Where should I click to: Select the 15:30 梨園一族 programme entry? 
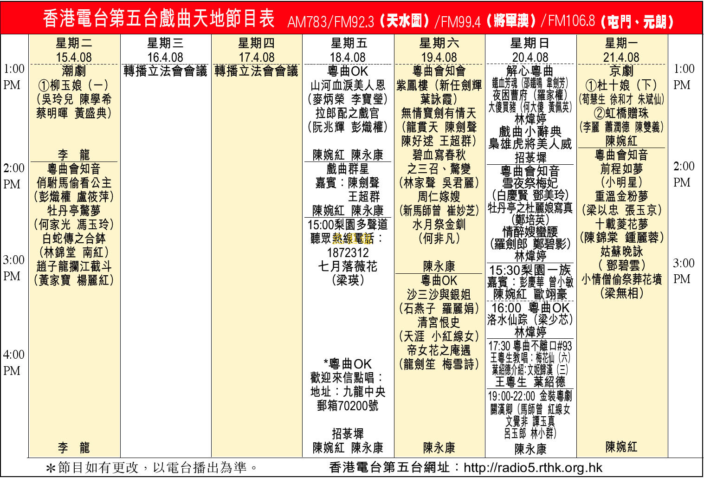pyautogui.click(x=530, y=270)
